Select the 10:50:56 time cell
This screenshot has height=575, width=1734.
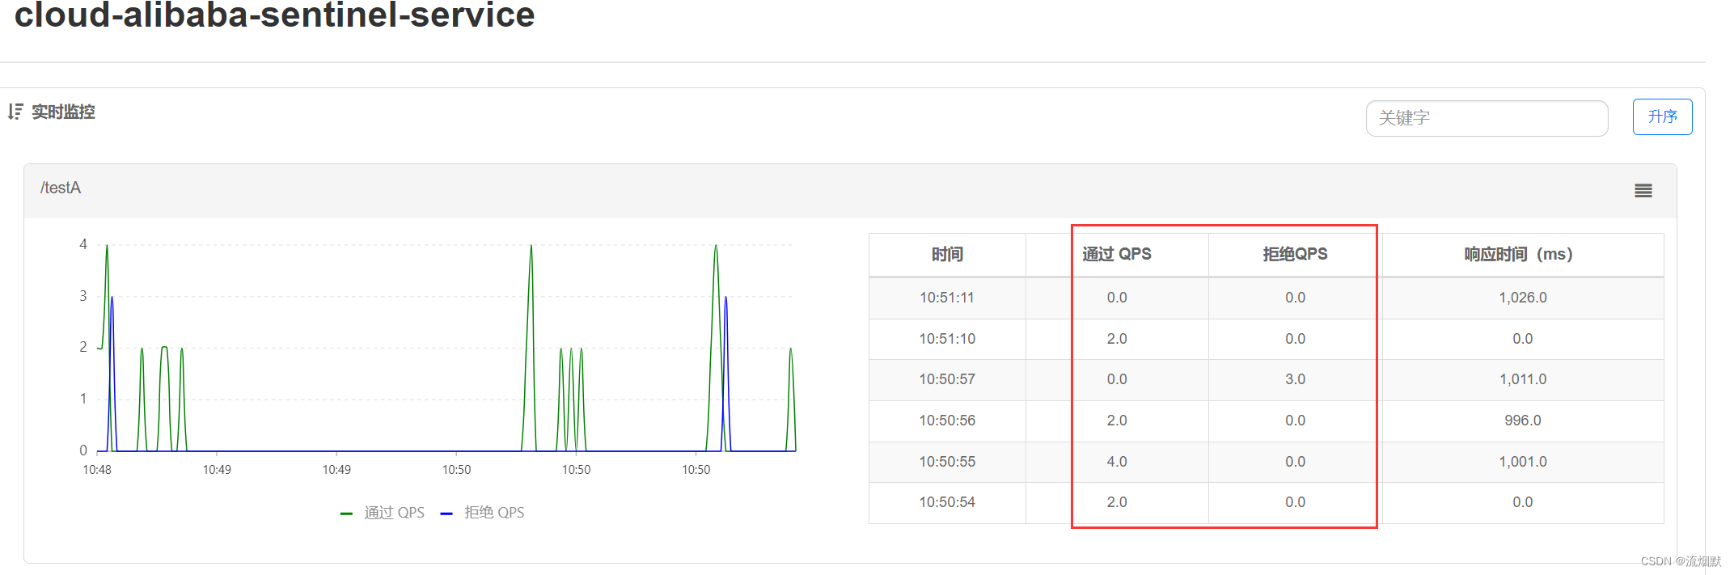coord(947,421)
